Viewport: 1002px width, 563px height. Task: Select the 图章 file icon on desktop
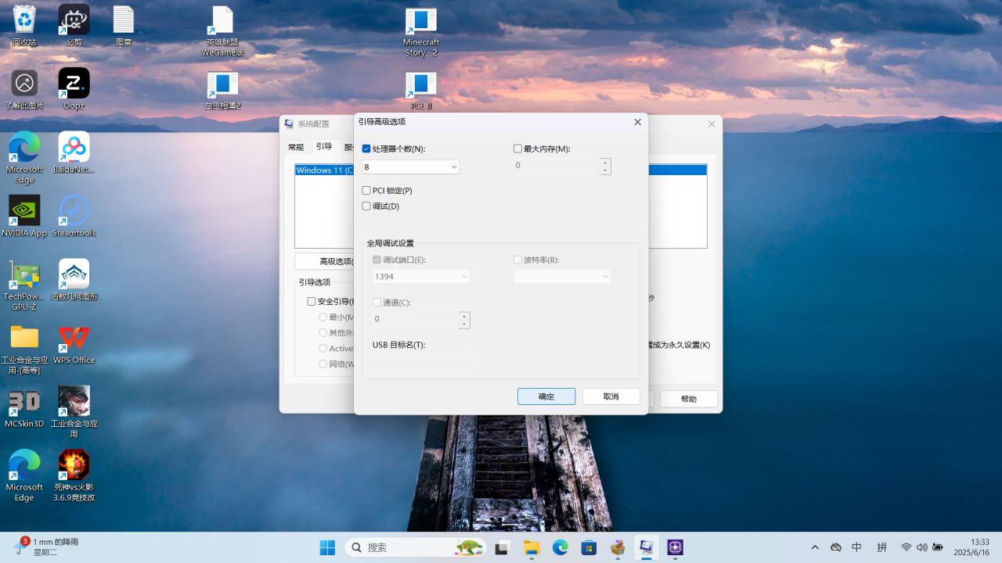tap(124, 25)
